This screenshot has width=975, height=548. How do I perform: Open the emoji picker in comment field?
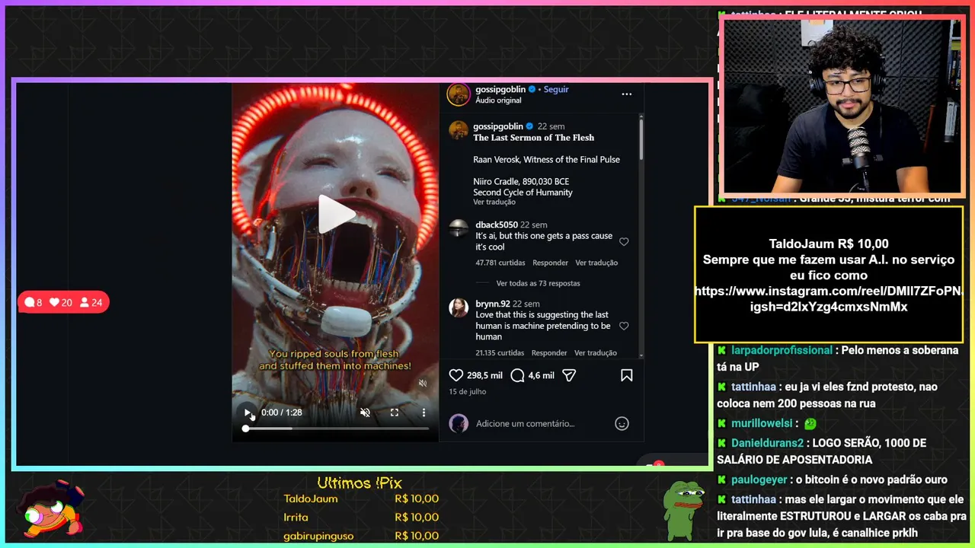(x=622, y=424)
